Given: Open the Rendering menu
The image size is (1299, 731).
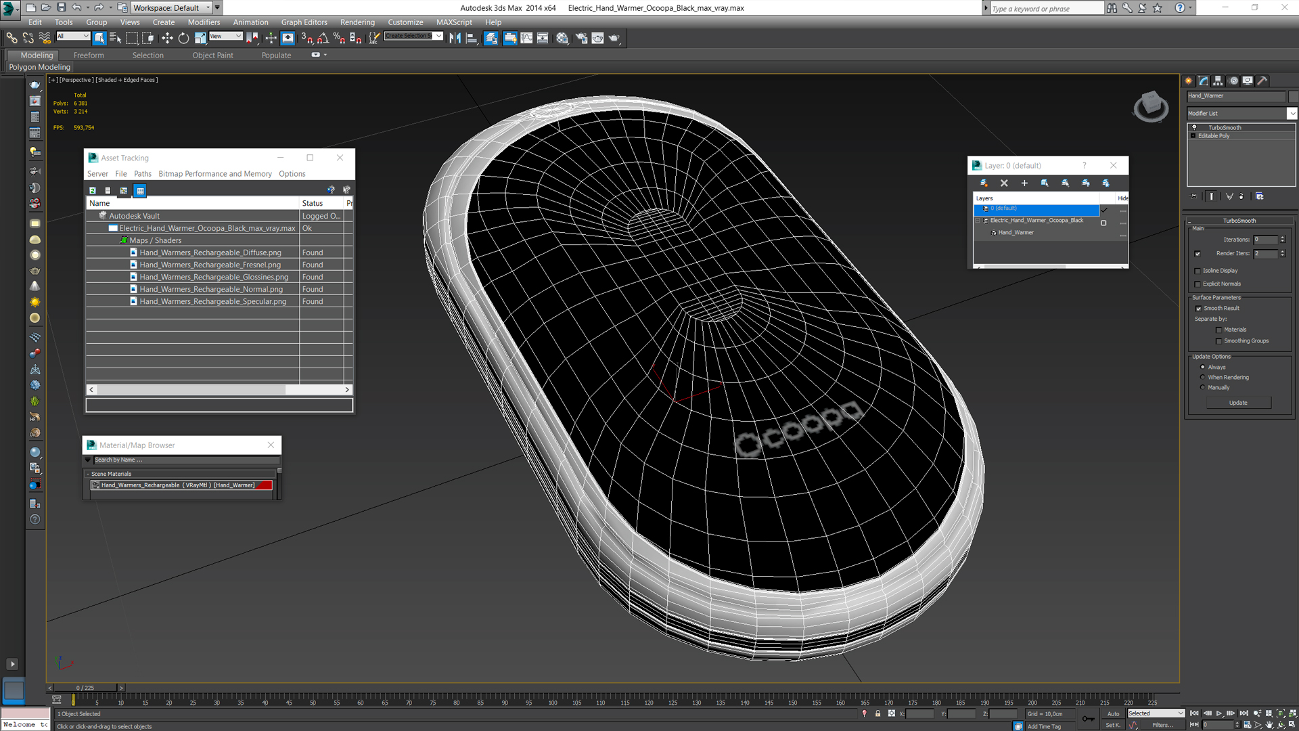Looking at the screenshot, I should pos(357,22).
